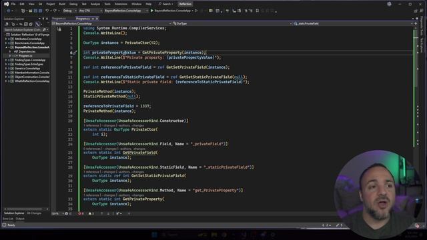The width and height of the screenshot is (427, 240).
Task: Click the Ready status bar text
Action: (11, 225)
